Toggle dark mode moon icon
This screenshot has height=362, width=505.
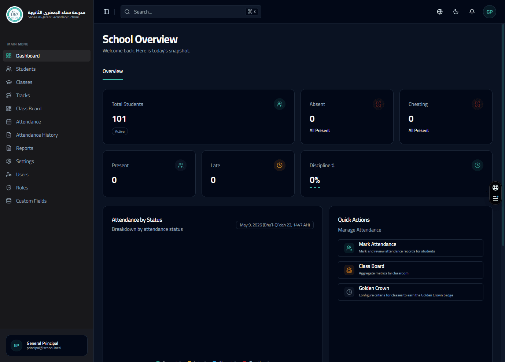pos(456,12)
